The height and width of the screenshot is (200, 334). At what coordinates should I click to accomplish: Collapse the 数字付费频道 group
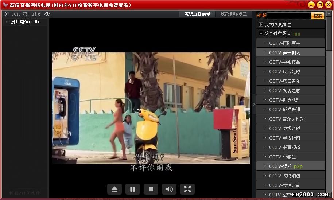(260, 33)
